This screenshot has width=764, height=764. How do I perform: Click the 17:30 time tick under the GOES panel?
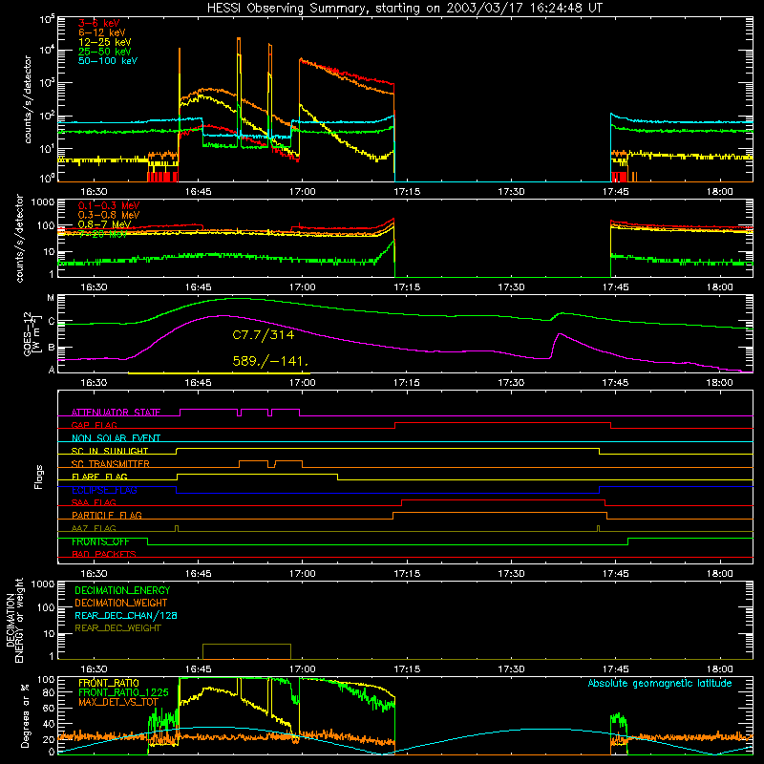(x=511, y=383)
